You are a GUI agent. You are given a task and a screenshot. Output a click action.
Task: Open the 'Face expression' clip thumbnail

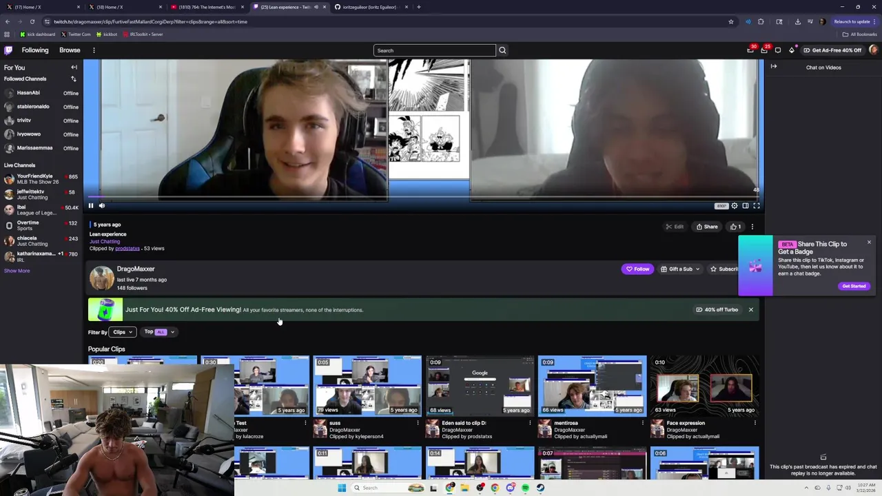click(x=704, y=386)
